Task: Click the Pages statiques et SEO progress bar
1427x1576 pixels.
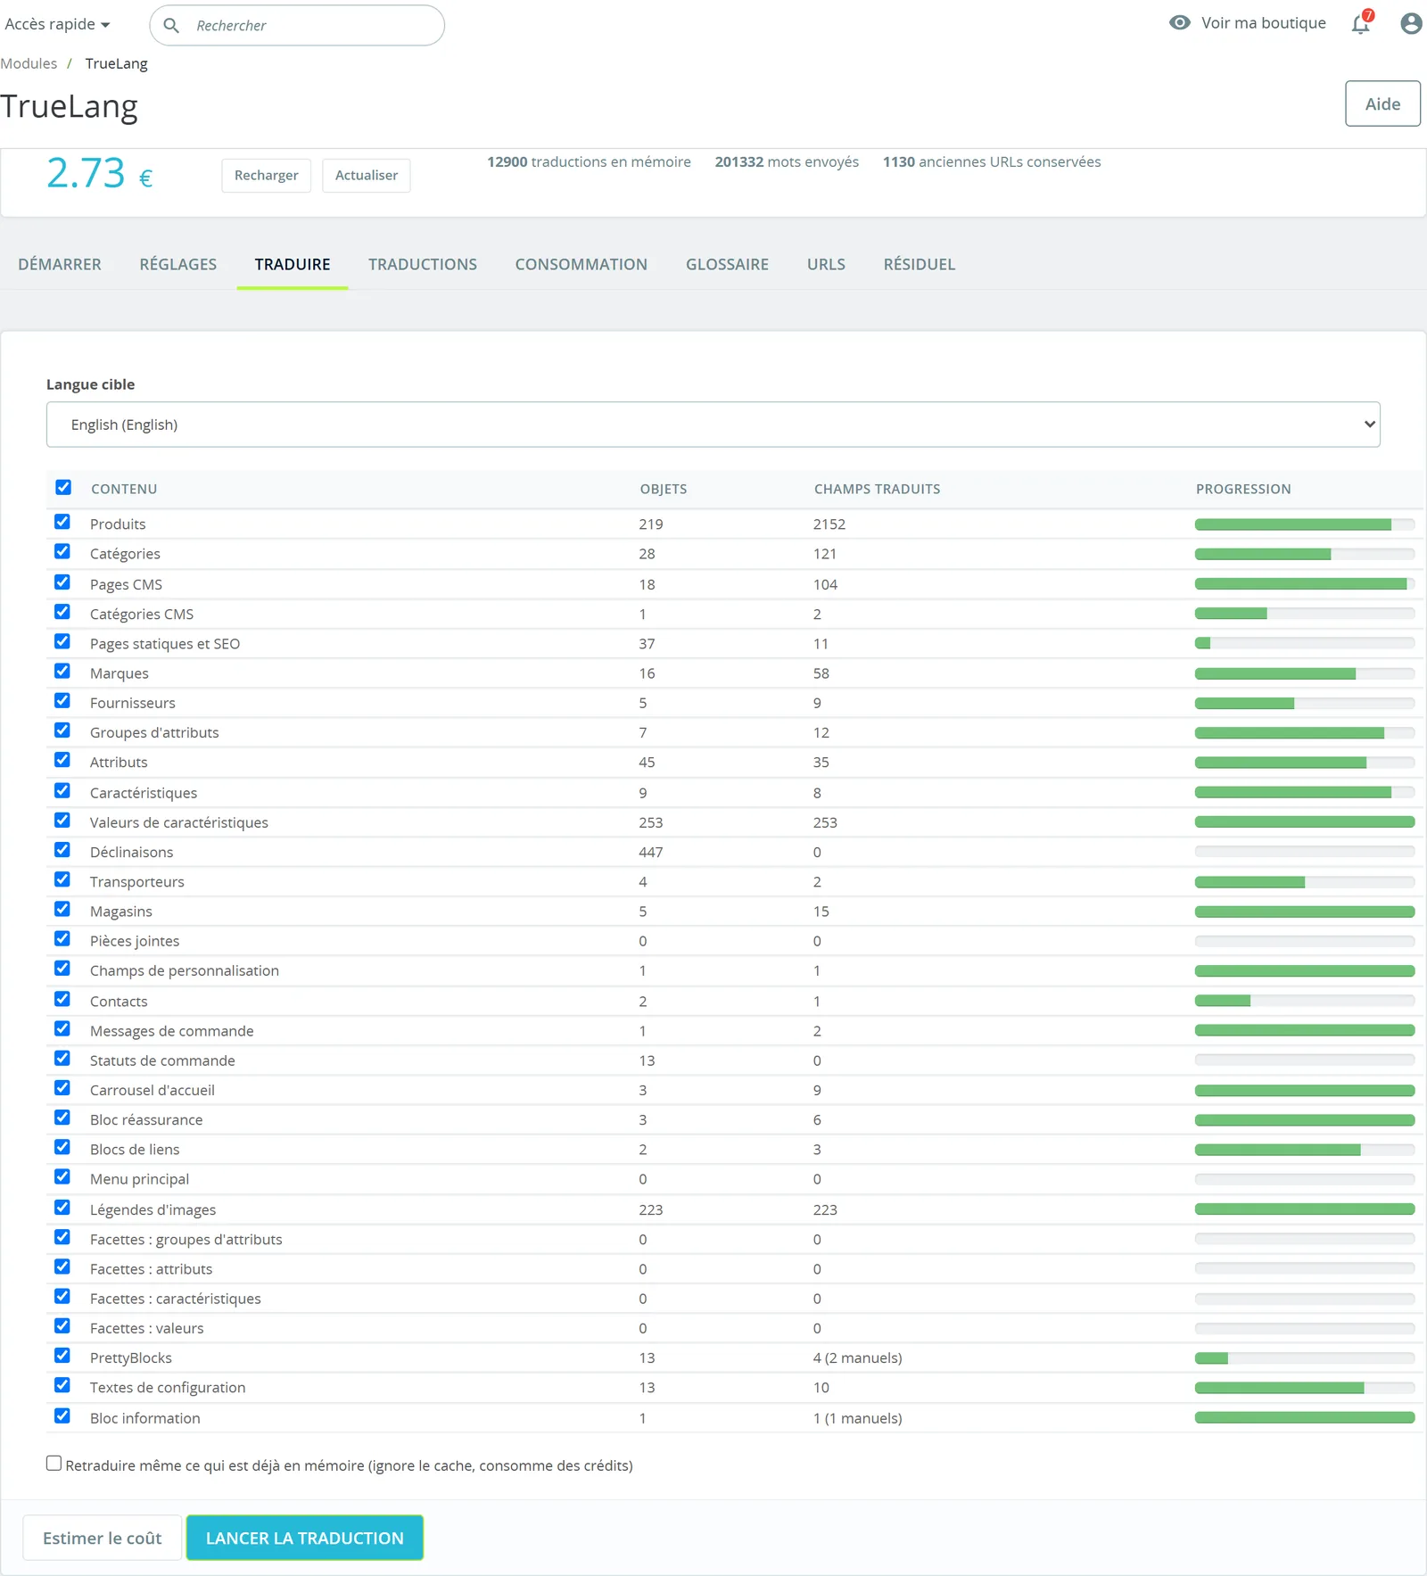Action: click(1305, 643)
